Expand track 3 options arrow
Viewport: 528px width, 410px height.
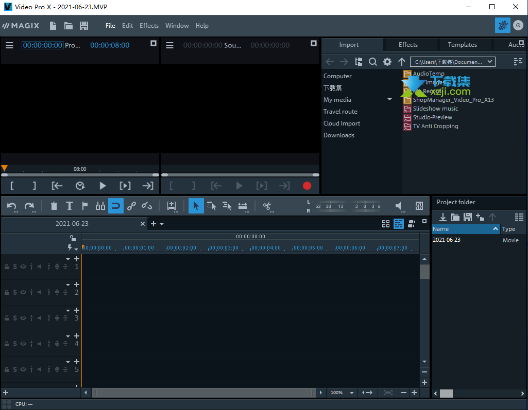[68, 310]
